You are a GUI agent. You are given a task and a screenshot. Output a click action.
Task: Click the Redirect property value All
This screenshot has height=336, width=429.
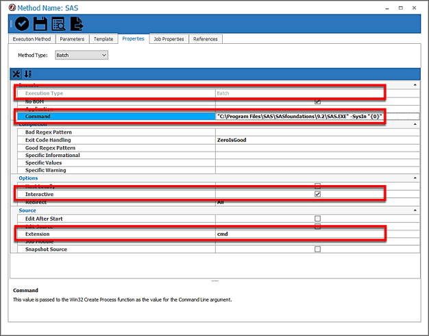point(221,202)
